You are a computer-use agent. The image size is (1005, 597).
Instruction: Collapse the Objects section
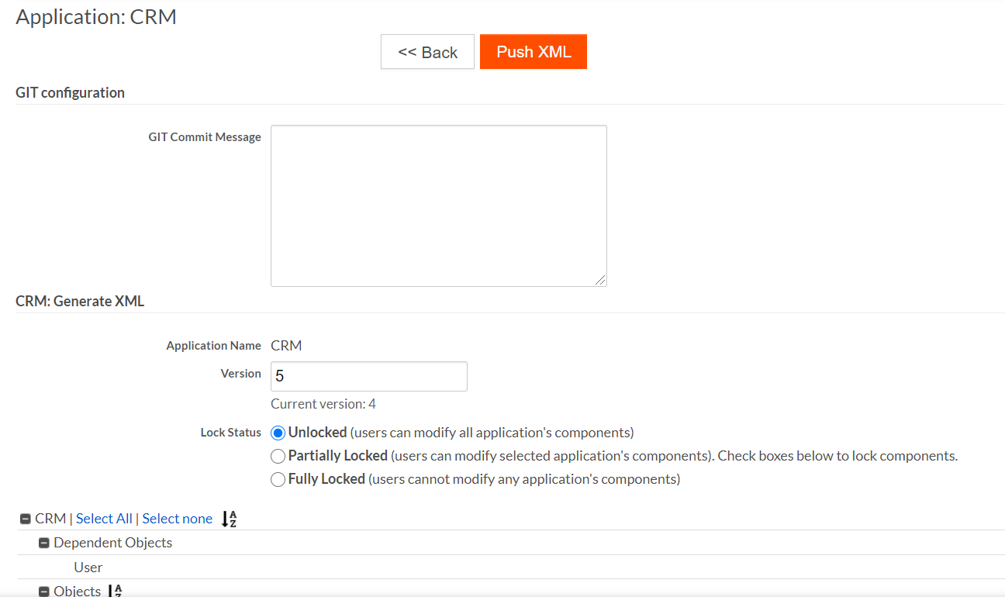44,592
